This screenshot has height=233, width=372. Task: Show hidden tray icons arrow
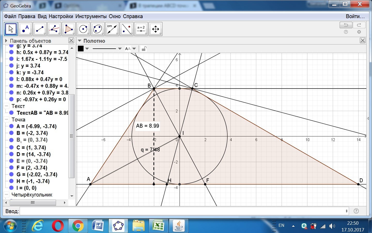pyautogui.click(x=293, y=226)
